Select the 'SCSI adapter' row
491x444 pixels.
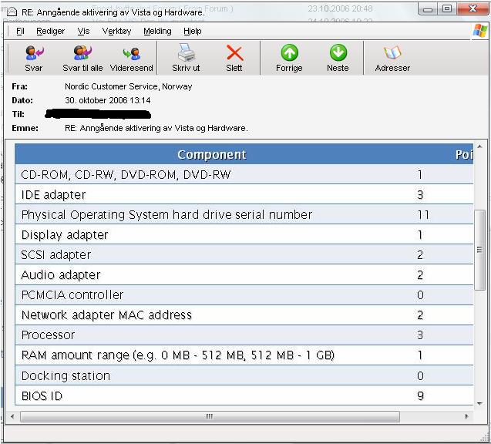[x=244, y=254]
